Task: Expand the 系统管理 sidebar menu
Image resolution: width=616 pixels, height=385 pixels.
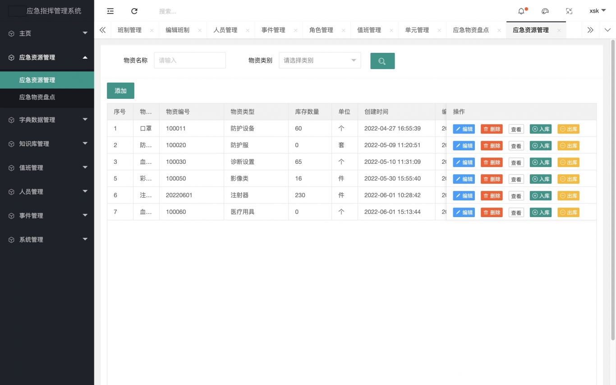Action: (47, 240)
